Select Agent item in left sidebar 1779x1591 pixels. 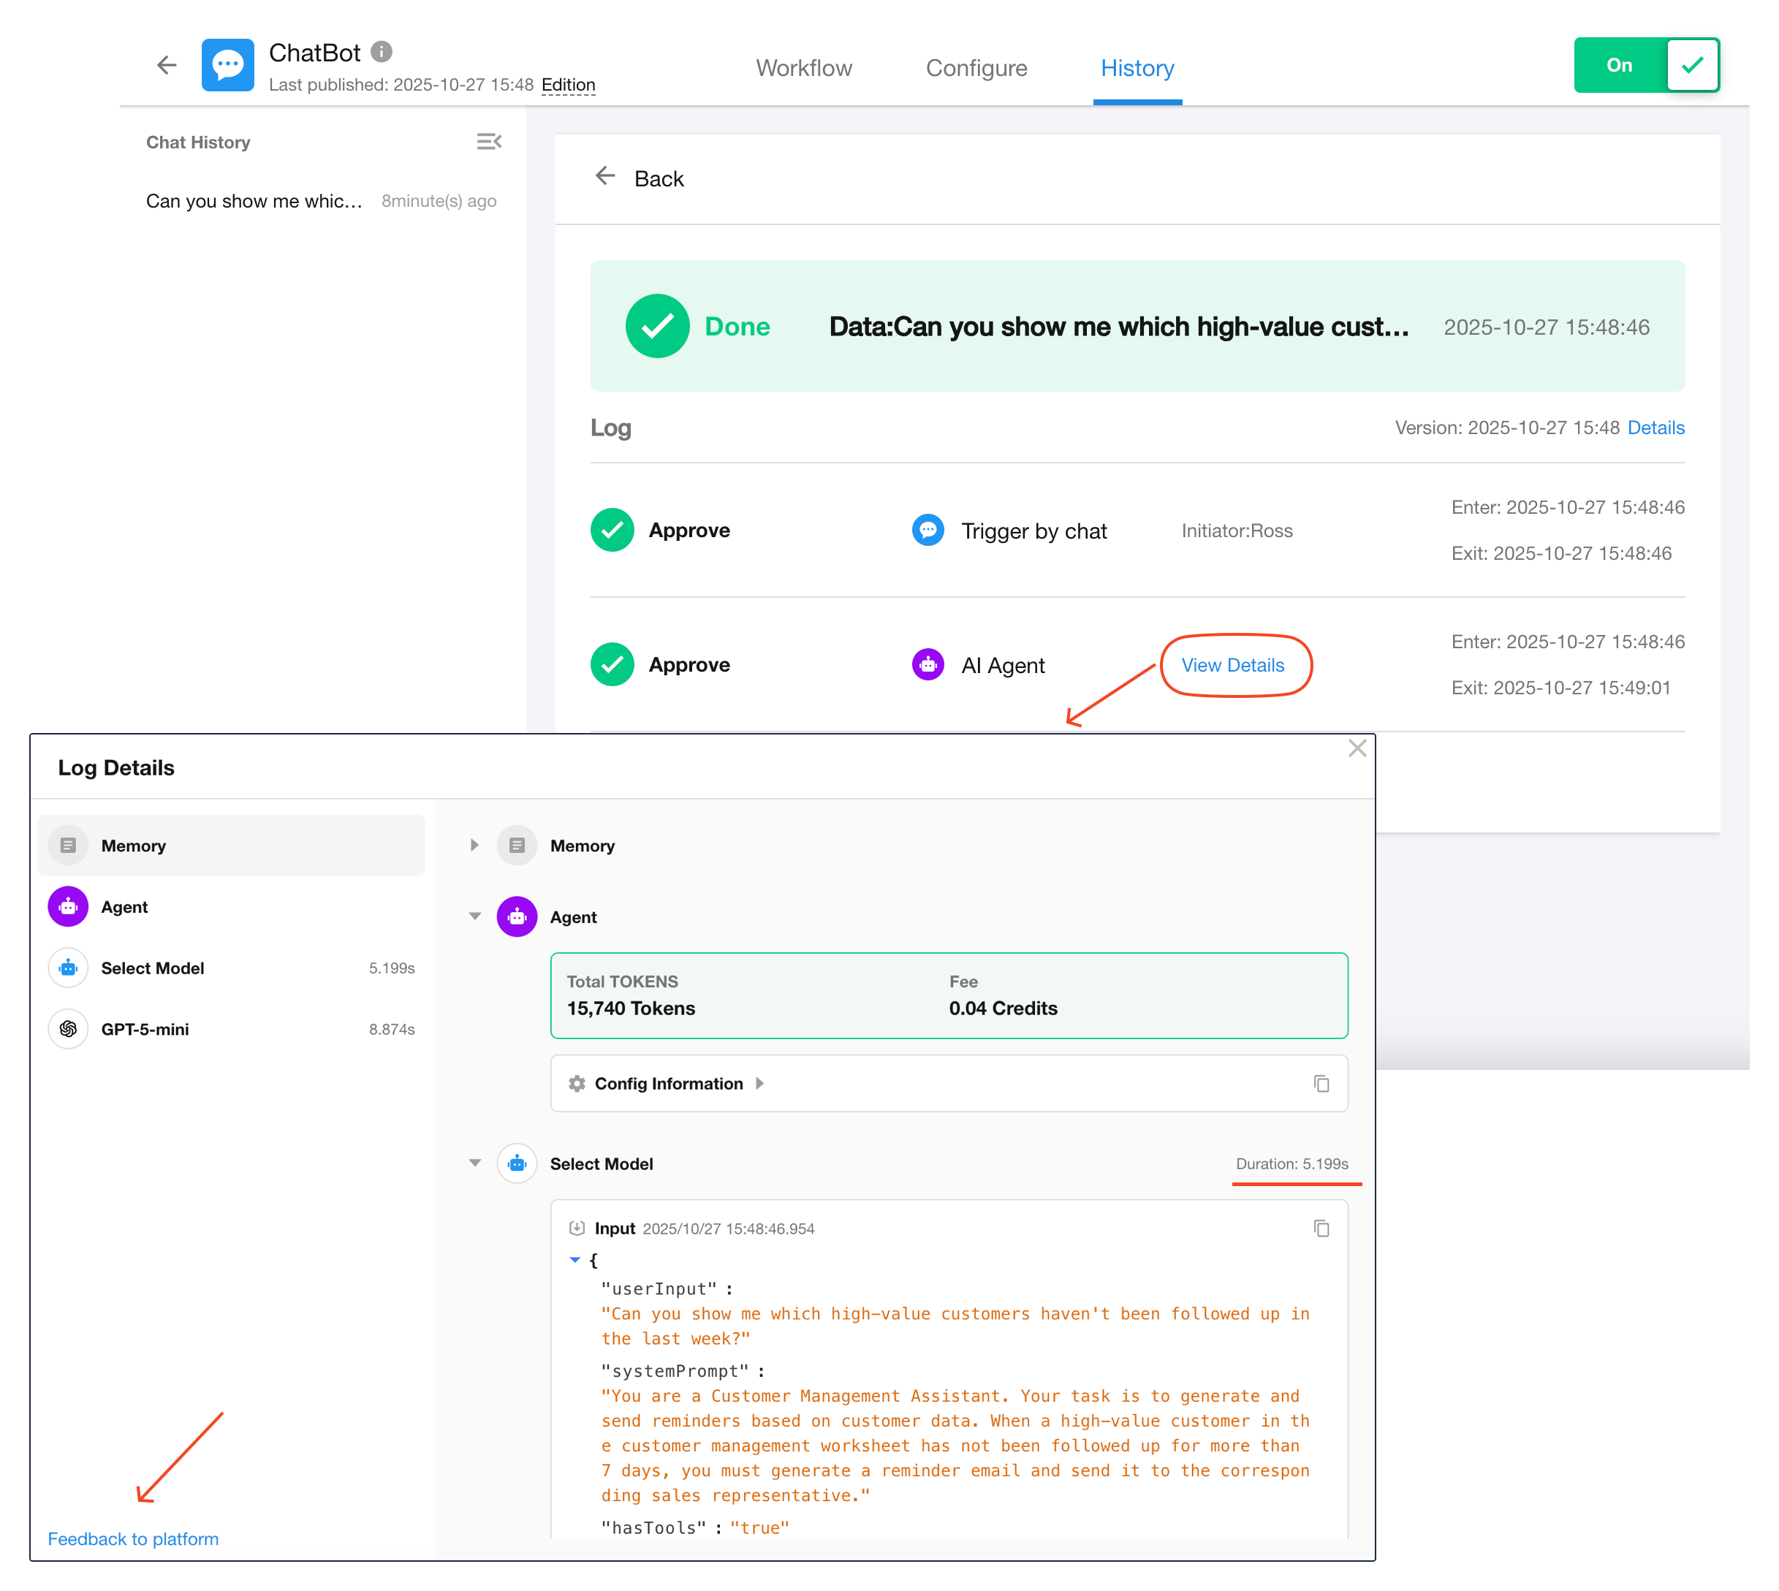124,906
